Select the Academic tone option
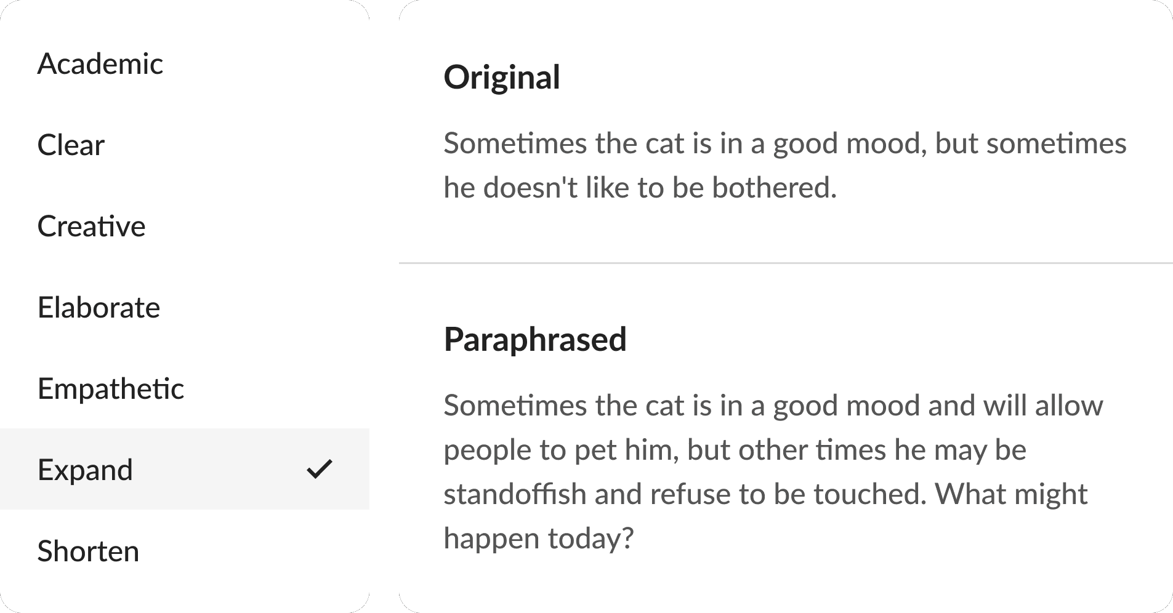 (x=100, y=63)
